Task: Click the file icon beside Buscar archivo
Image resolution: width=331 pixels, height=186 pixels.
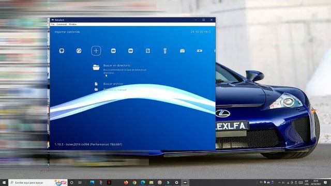Action: coord(96,84)
